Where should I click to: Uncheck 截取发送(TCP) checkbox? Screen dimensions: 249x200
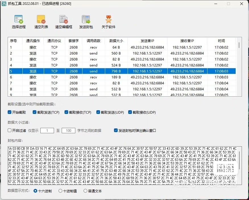pyautogui.click(x=34, y=112)
